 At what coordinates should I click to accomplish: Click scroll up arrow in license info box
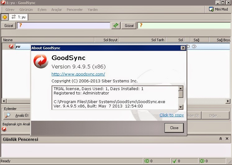click(x=181, y=89)
